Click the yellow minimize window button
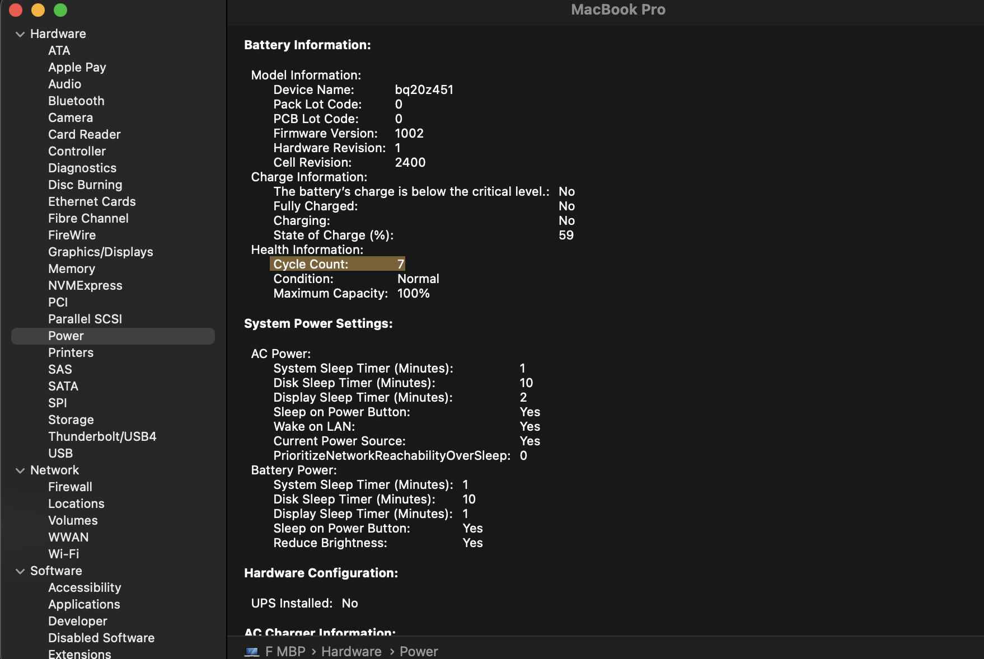 38,10
